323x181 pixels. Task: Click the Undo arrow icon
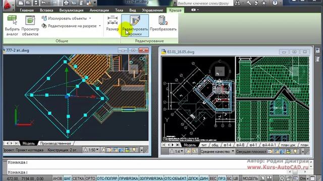point(43,3)
